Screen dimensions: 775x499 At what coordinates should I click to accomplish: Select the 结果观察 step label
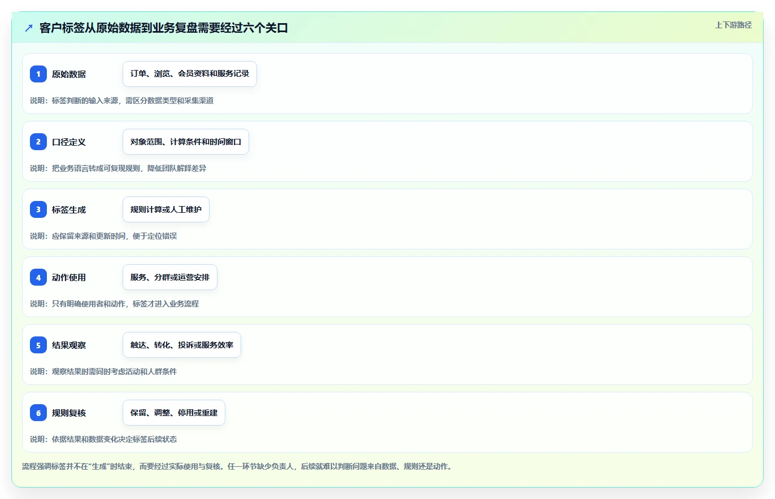point(69,345)
